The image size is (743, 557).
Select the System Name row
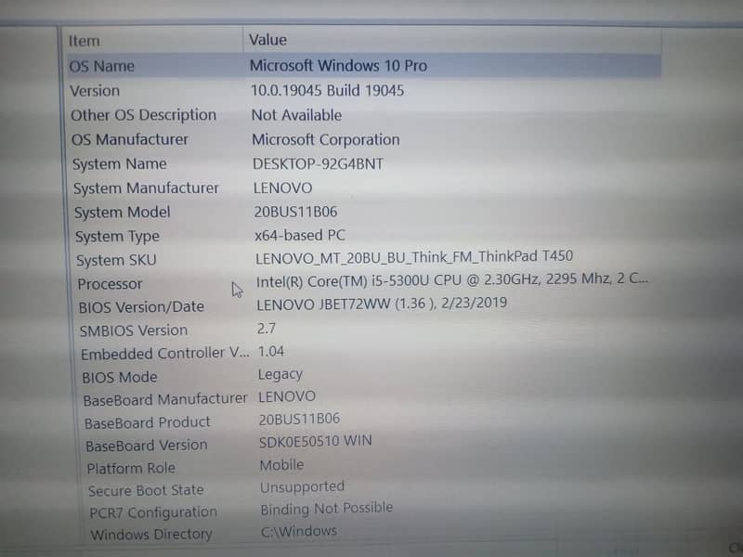119,164
